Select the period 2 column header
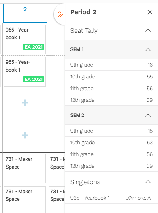Viewport: 158px width, 213px height. point(25,13)
